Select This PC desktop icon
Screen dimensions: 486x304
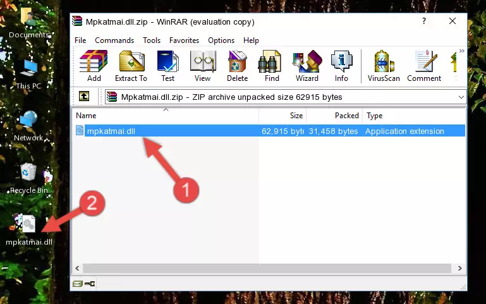point(28,75)
